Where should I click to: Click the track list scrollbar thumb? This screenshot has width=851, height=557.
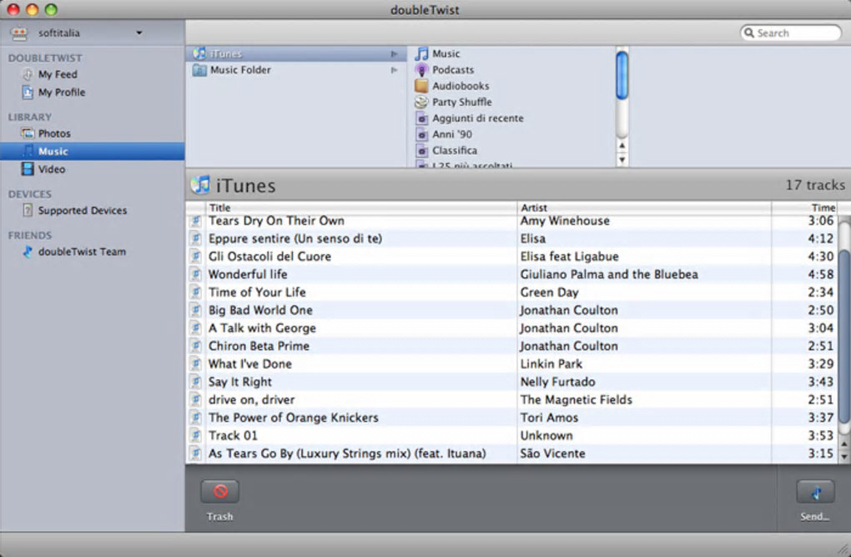[x=844, y=336]
